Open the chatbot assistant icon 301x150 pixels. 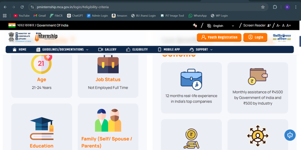[290, 135]
